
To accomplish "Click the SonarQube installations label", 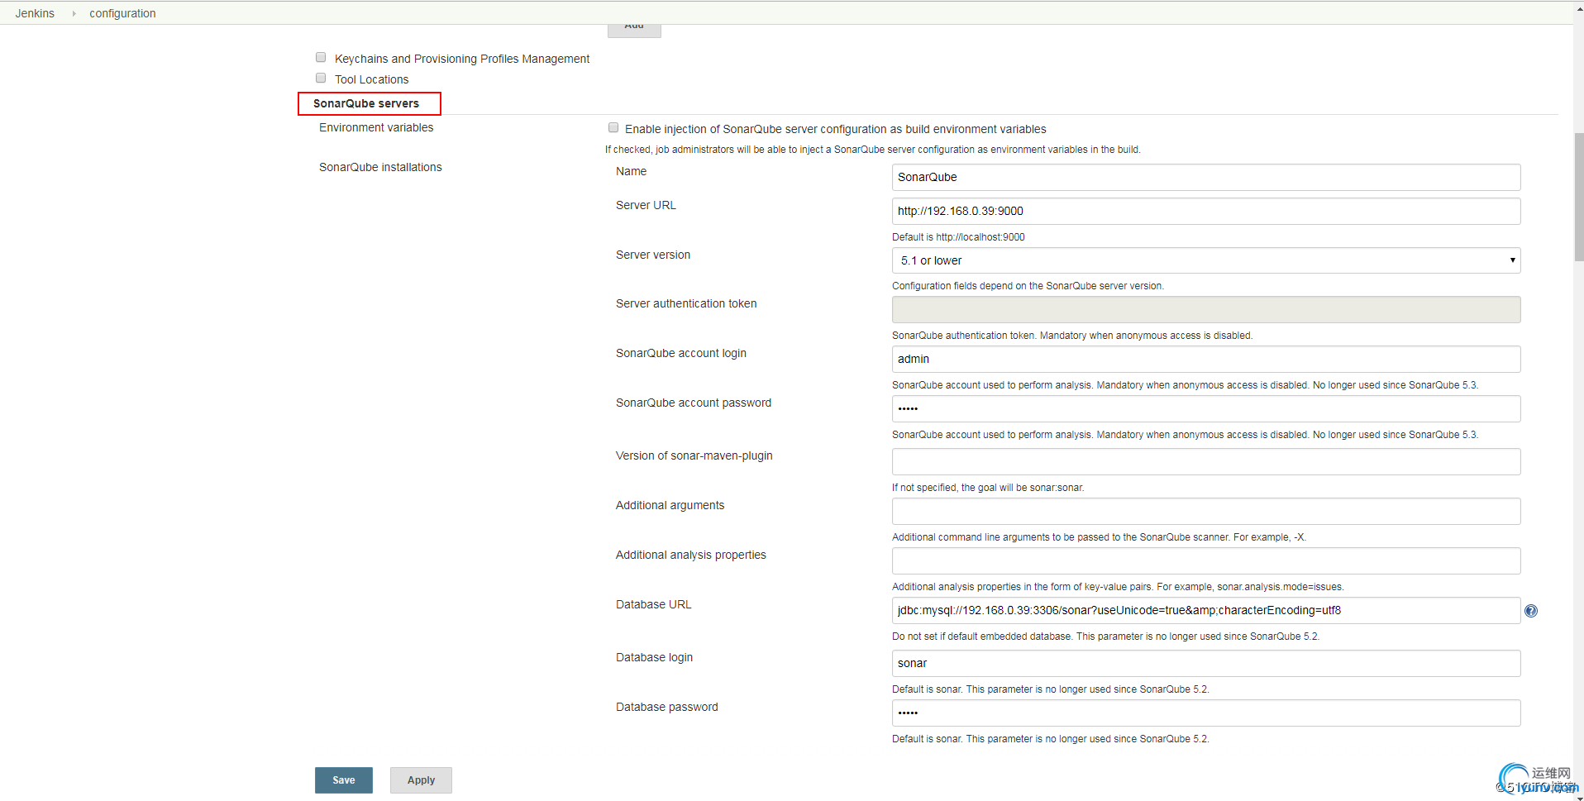I will tap(380, 167).
